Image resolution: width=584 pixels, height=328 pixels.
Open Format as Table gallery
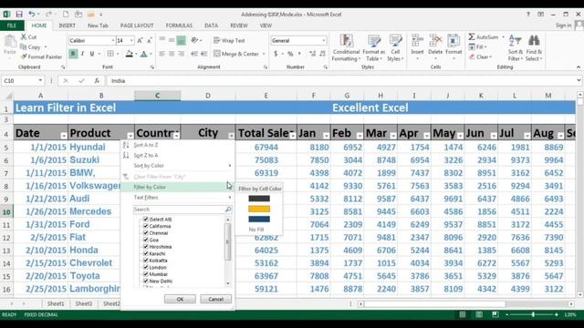(x=373, y=47)
